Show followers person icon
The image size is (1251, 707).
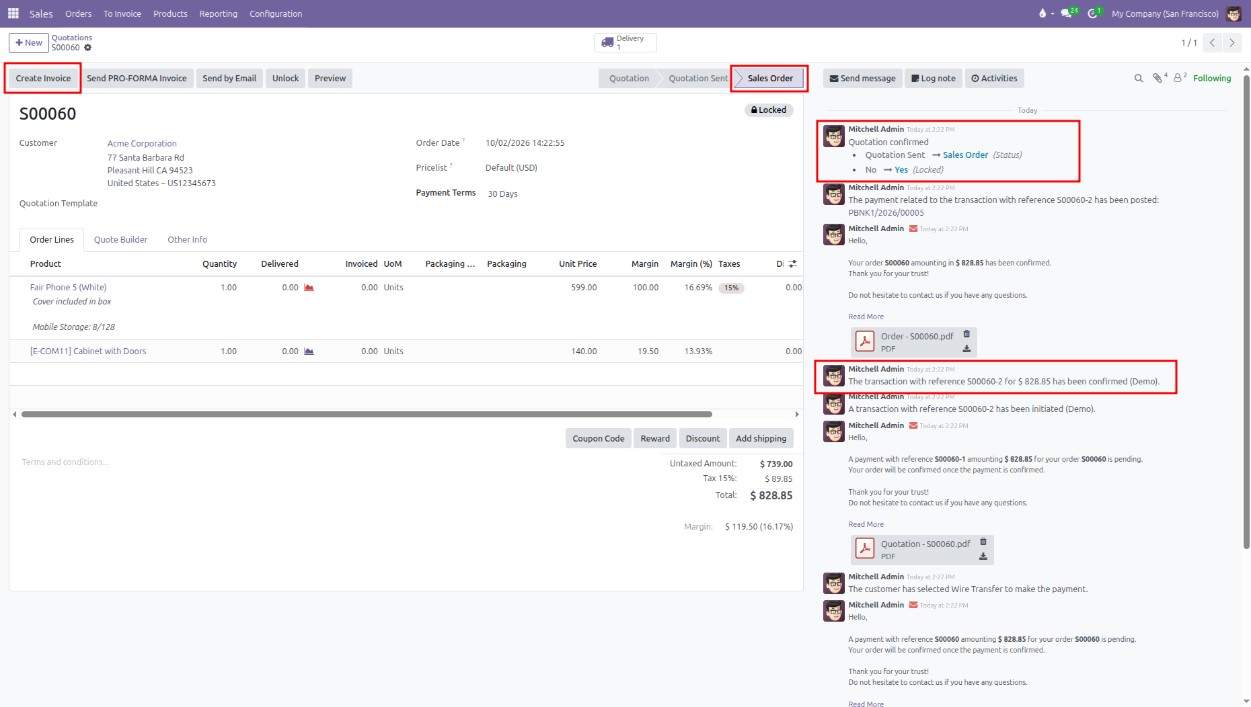pos(1178,78)
